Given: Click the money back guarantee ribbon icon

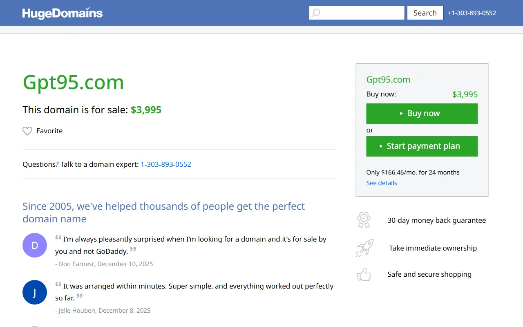Looking at the screenshot, I should click(363, 220).
